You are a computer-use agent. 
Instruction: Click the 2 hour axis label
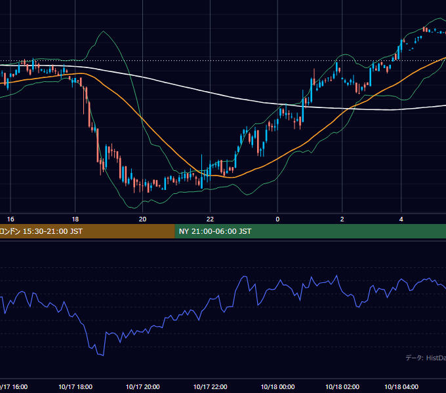(x=342, y=219)
